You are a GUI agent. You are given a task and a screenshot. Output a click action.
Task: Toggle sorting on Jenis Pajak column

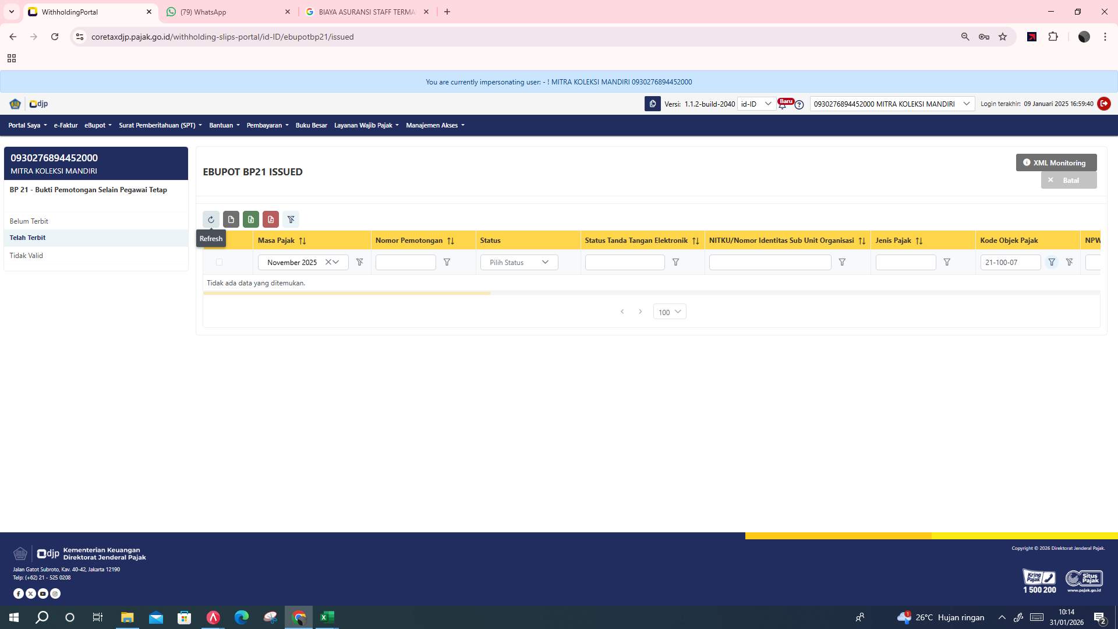[919, 241]
